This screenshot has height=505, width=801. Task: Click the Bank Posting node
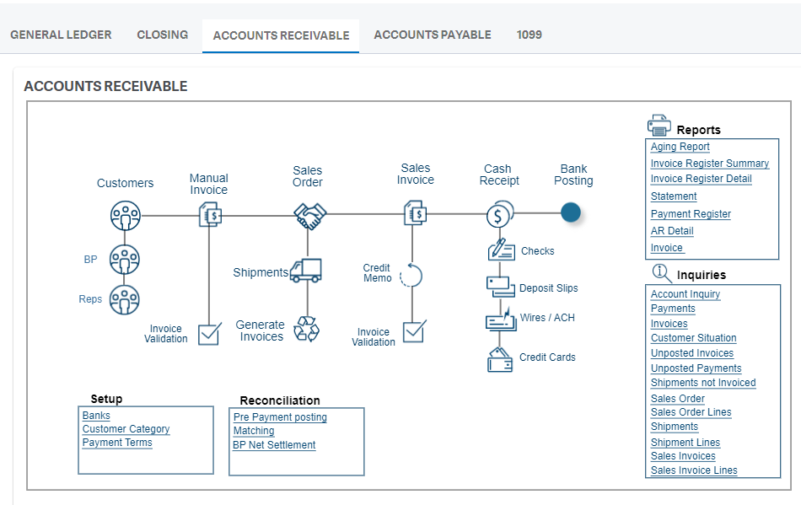click(571, 213)
